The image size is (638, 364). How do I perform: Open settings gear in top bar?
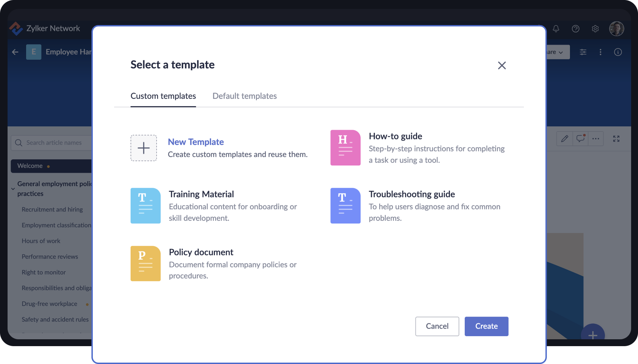pos(595,29)
